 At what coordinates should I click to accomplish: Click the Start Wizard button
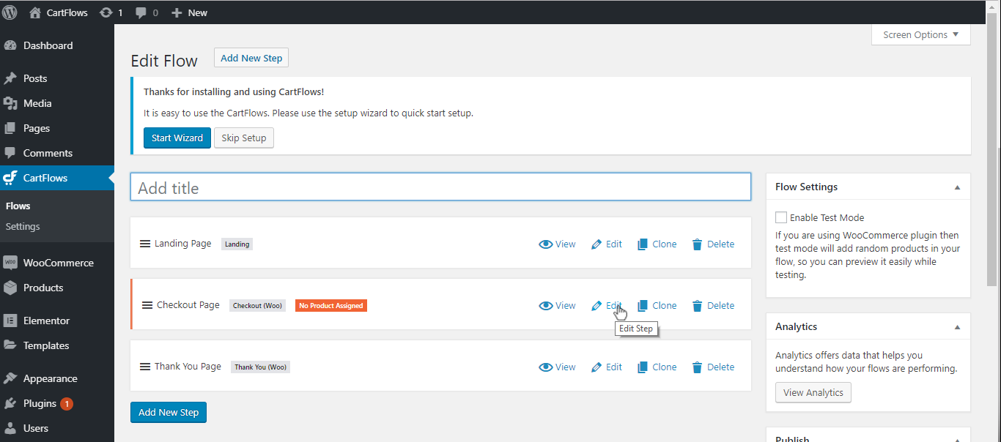click(177, 138)
